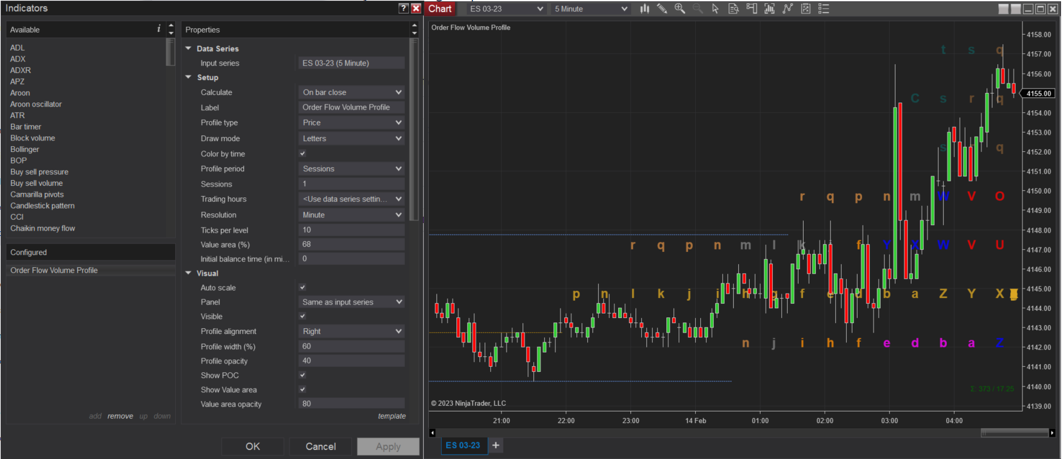1063x459 pixels.
Task: Open the Strategies line-node icon
Action: point(788,8)
